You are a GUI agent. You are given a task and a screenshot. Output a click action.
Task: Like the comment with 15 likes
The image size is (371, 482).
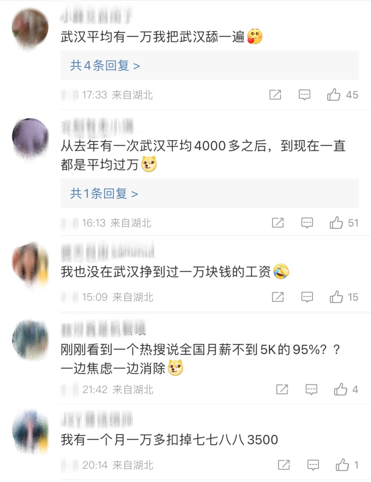(336, 297)
